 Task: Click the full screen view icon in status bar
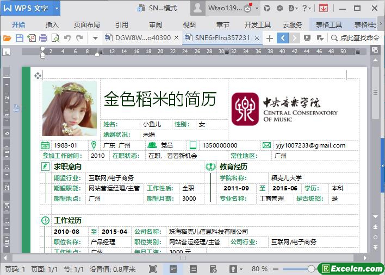[x=153, y=268]
